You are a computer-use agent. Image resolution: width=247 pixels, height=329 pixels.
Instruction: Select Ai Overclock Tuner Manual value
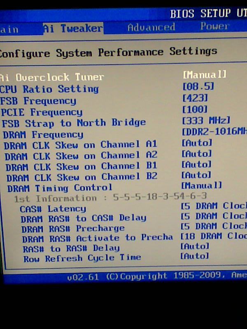click(205, 74)
